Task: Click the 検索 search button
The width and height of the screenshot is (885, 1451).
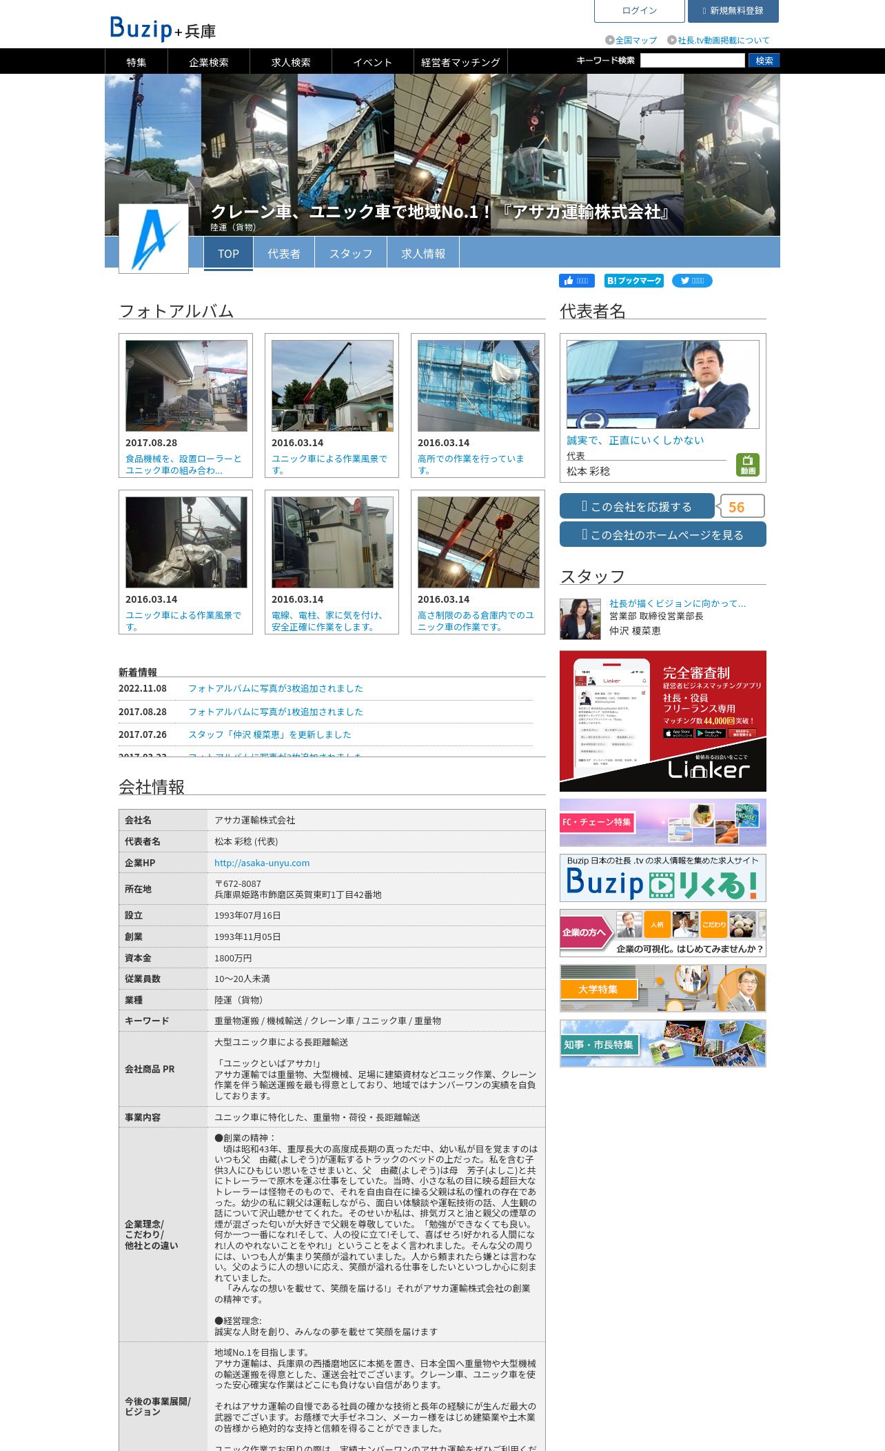Action: click(x=764, y=61)
